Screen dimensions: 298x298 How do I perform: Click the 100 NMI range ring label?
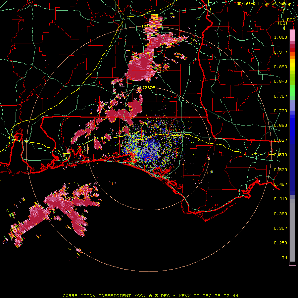pyautogui.click(x=149, y=26)
